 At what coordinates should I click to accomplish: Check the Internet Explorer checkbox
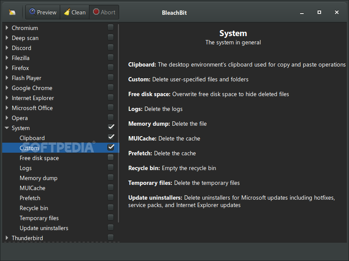[111, 97]
